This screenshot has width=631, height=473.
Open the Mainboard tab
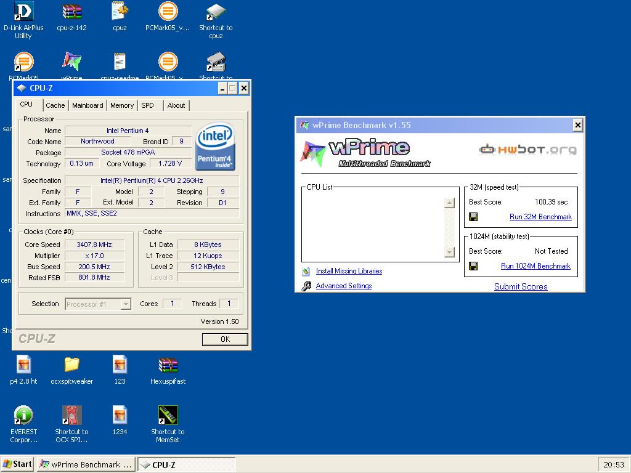[88, 105]
